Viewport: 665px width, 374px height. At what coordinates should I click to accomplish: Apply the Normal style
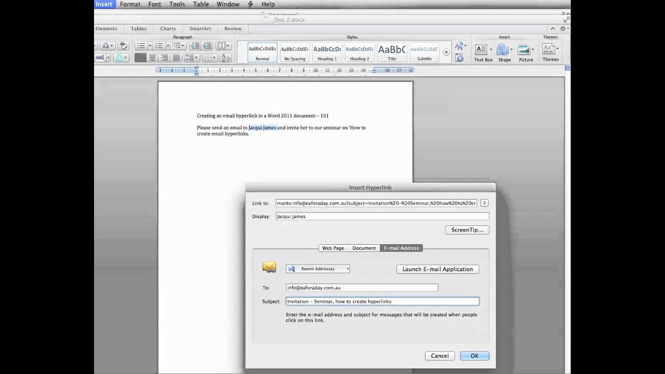click(x=262, y=52)
